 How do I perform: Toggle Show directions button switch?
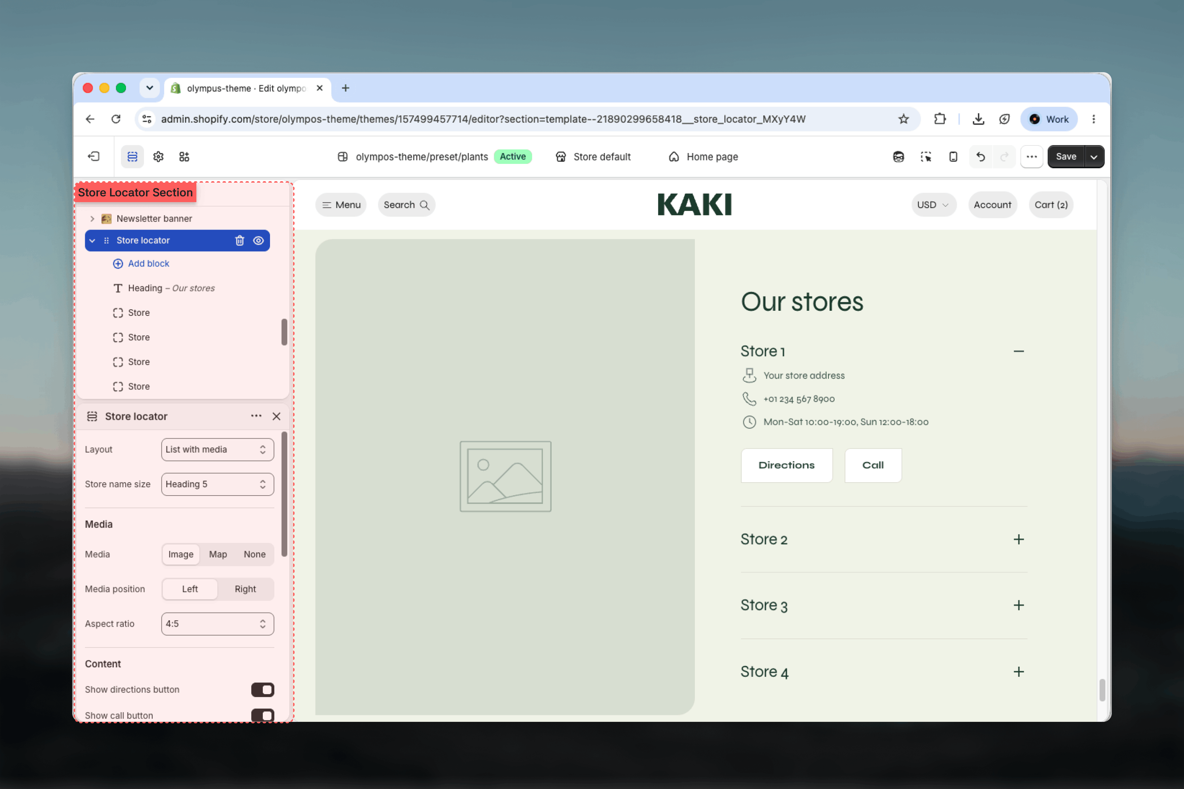263,689
